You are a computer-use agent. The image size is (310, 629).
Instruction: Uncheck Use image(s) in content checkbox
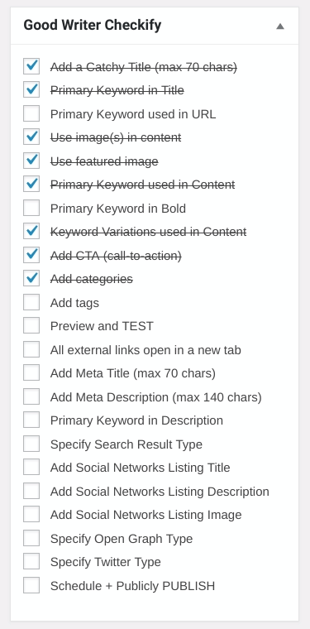click(x=31, y=137)
